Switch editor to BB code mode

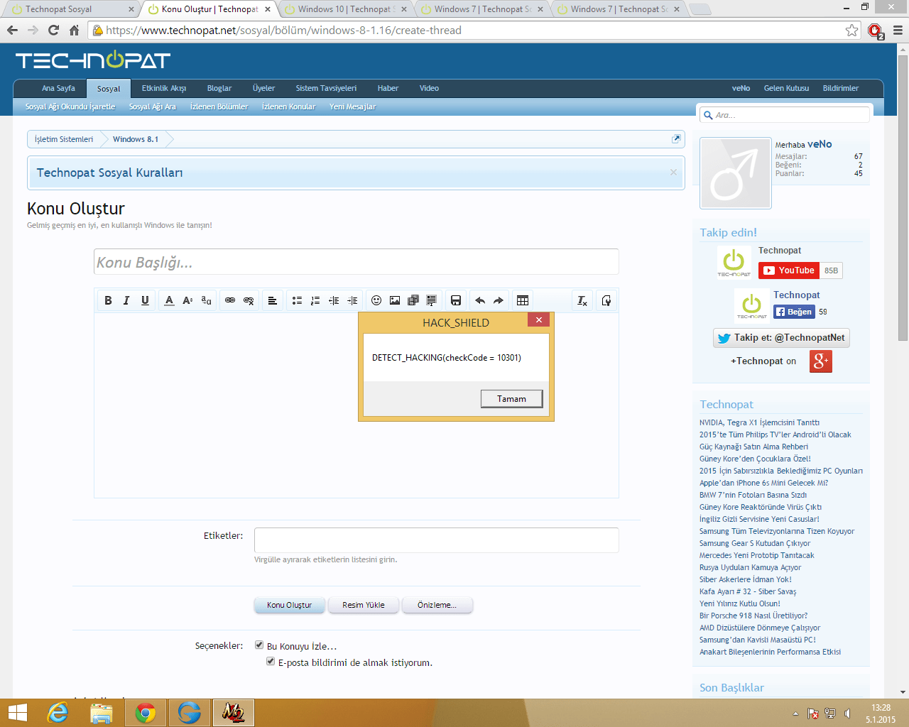point(606,300)
